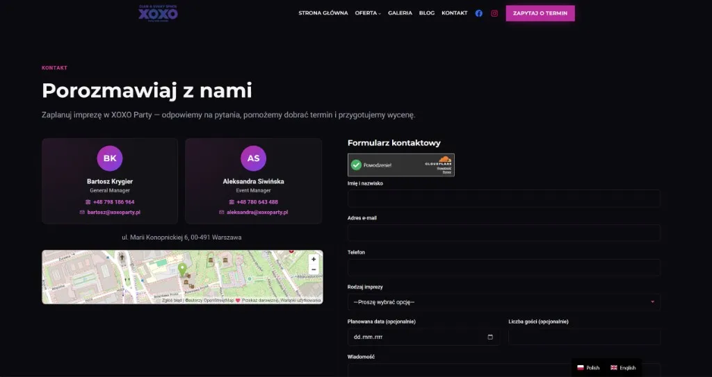Screen dimensions: 712x377
Task: Go to the Galeria menu item
Action: click(400, 13)
